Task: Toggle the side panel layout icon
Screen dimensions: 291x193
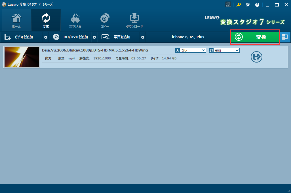Action: coord(285,37)
